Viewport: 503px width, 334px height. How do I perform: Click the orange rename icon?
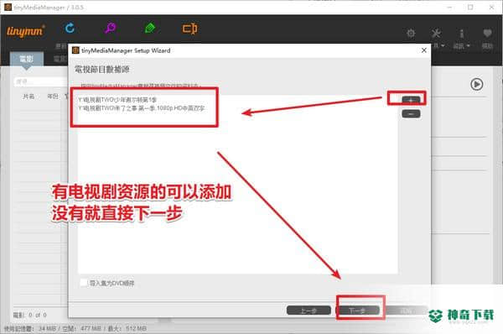pyautogui.click(x=190, y=29)
